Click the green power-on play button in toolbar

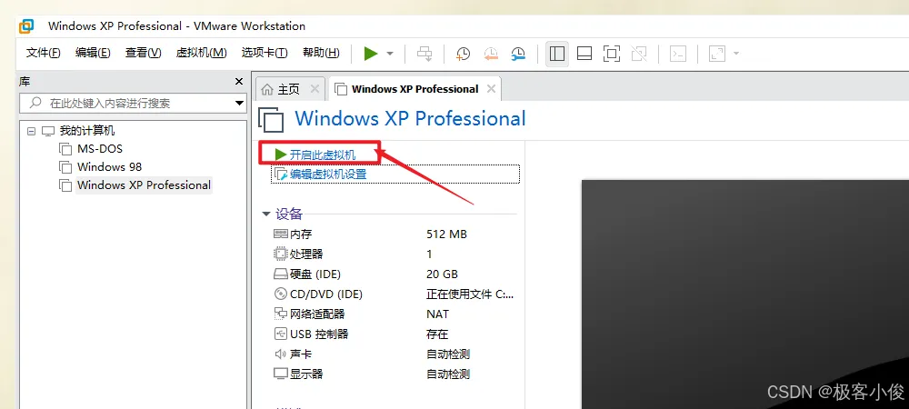[371, 54]
